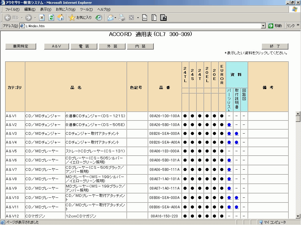This screenshot has height=225, width=301.
Task: Open the ヘルプ(H) menu
Action: coord(104,9)
